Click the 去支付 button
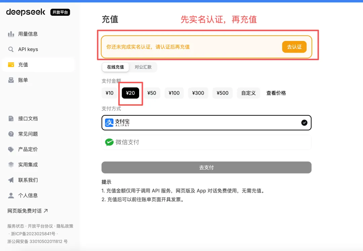The height and width of the screenshot is (251, 363). pos(206,167)
